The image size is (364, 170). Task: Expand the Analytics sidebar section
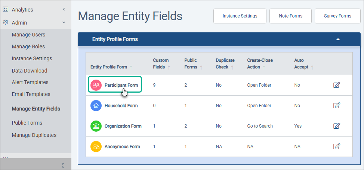pos(64,9)
